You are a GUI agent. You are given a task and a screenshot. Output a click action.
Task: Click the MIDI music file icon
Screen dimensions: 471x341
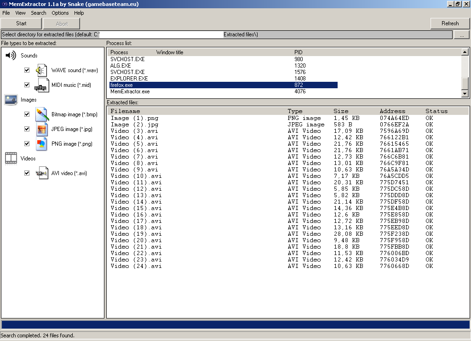[41, 85]
